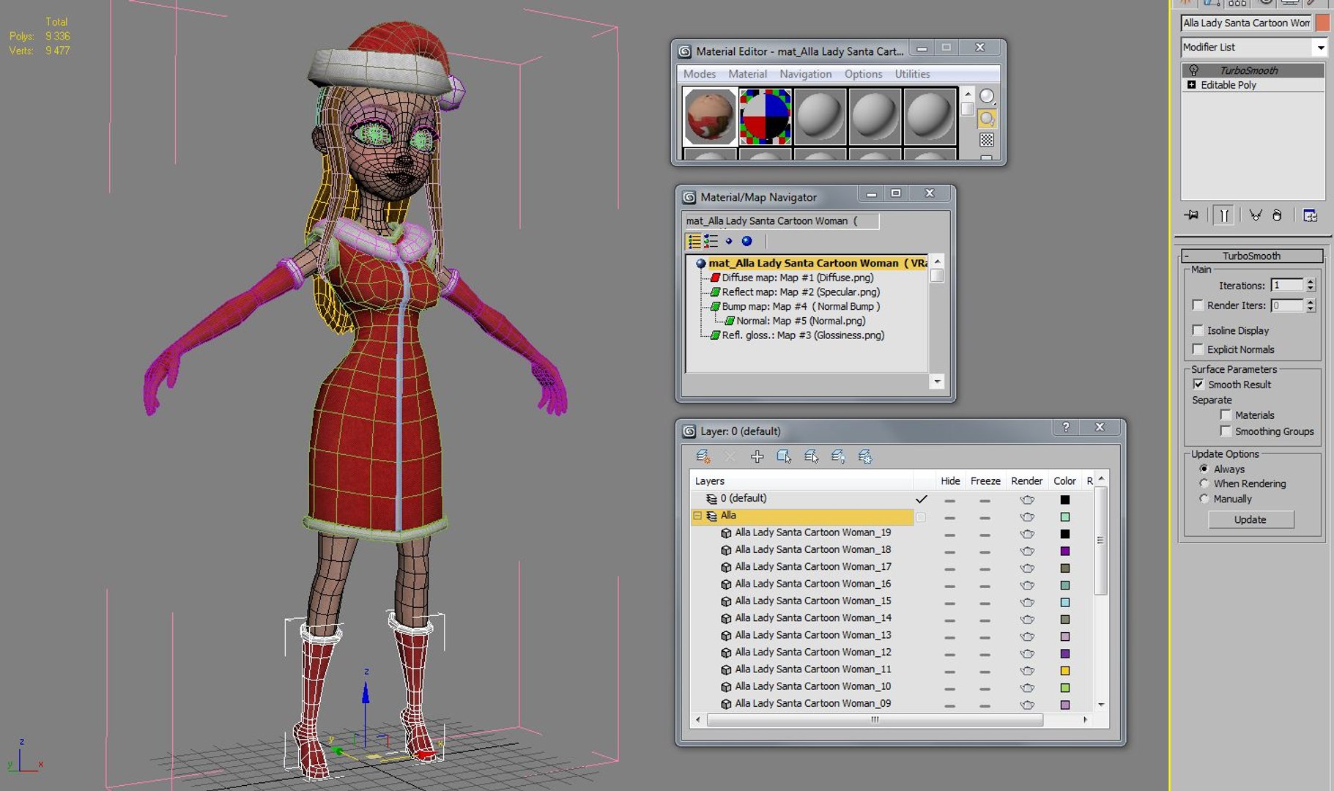Enable Explicit Normals checkbox
This screenshot has width=1334, height=791.
[x=1198, y=349]
